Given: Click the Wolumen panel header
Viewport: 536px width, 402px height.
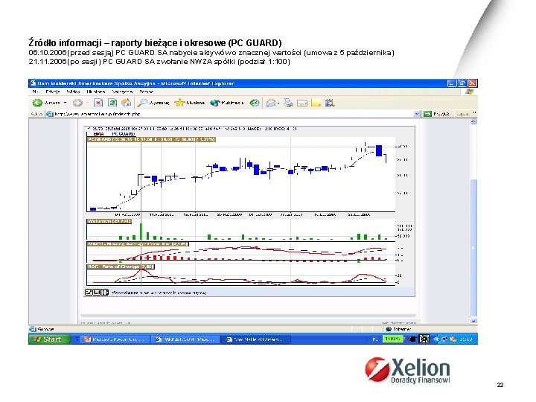Looking at the screenshot, I should click(109, 221).
